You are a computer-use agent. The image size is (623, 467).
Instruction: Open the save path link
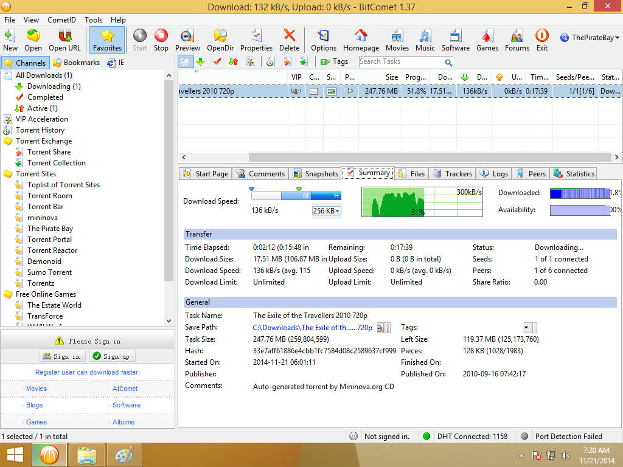[312, 328]
